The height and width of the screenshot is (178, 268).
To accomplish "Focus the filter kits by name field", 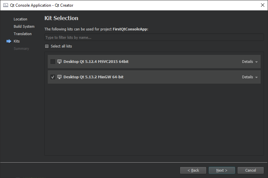I will [x=154, y=37].
